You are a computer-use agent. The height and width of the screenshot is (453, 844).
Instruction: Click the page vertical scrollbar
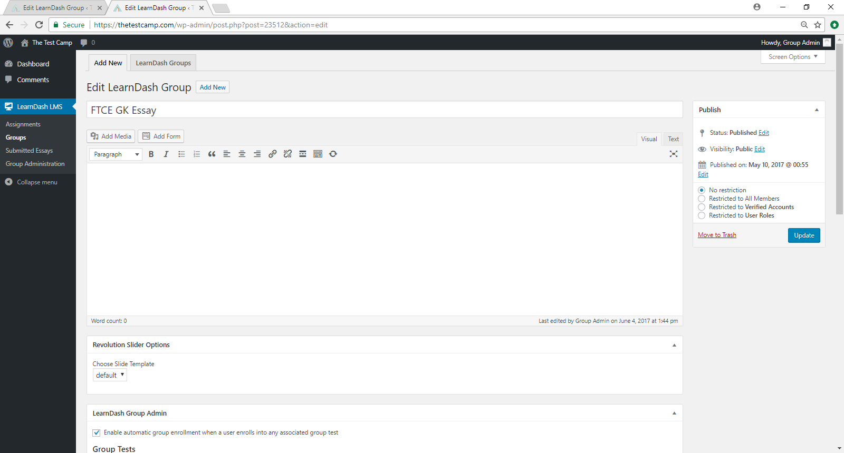(x=839, y=132)
